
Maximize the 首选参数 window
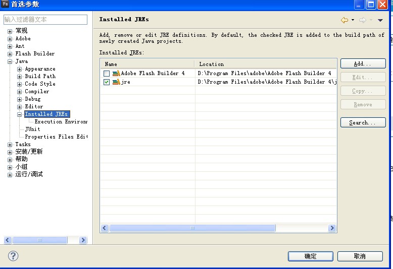[371, 5]
